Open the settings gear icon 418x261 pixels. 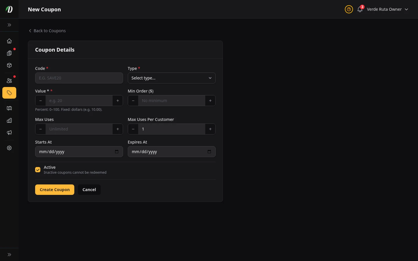pyautogui.click(x=9, y=148)
